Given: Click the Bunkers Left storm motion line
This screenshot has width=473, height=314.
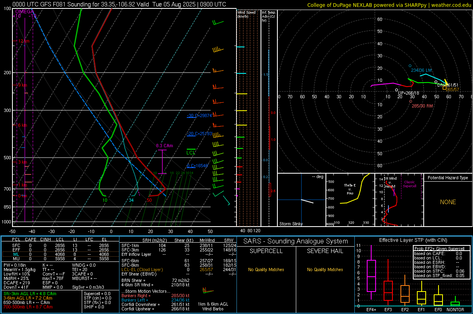Looking at the screenshot, I should click(x=155, y=300).
